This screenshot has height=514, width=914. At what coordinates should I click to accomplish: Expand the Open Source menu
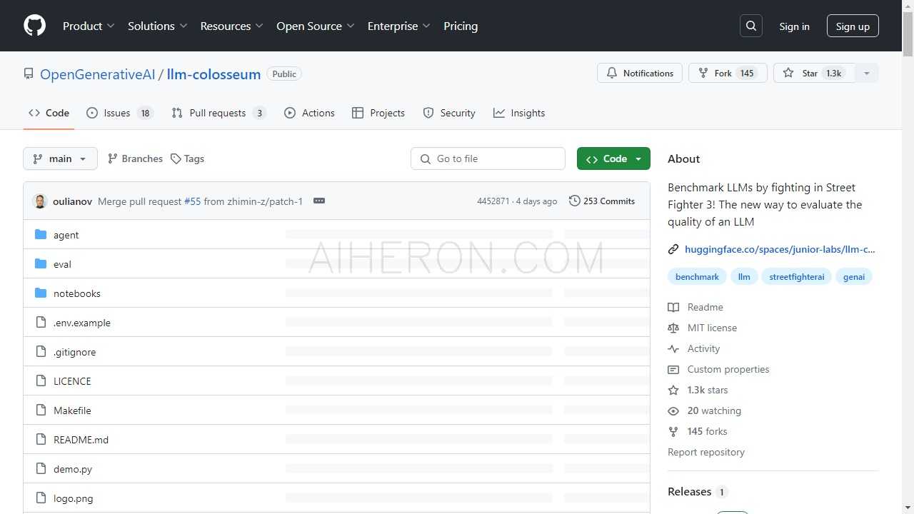click(x=315, y=26)
